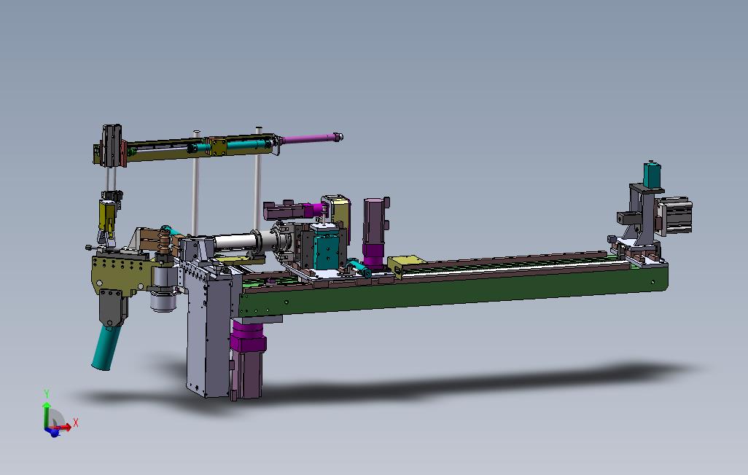Screen dimensions: 748x475
Task: Click the green Y axis of the triad
Action: click(46, 415)
